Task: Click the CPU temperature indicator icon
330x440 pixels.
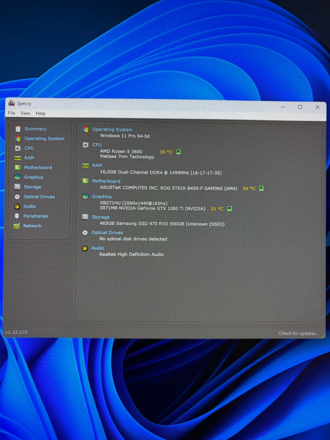Action: (178, 152)
